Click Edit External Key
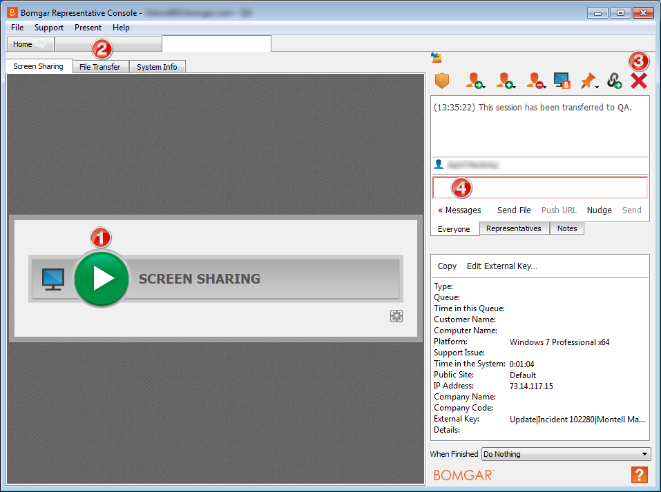This screenshot has width=661, height=492. click(501, 266)
